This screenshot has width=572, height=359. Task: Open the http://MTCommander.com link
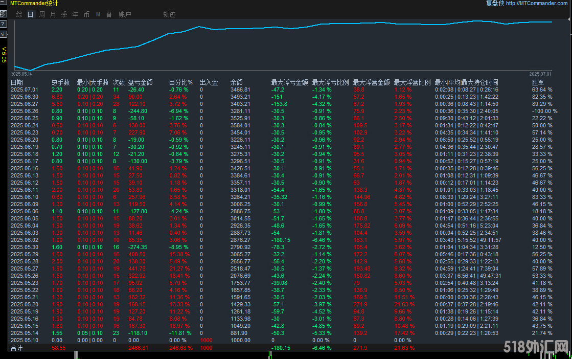click(537, 3)
